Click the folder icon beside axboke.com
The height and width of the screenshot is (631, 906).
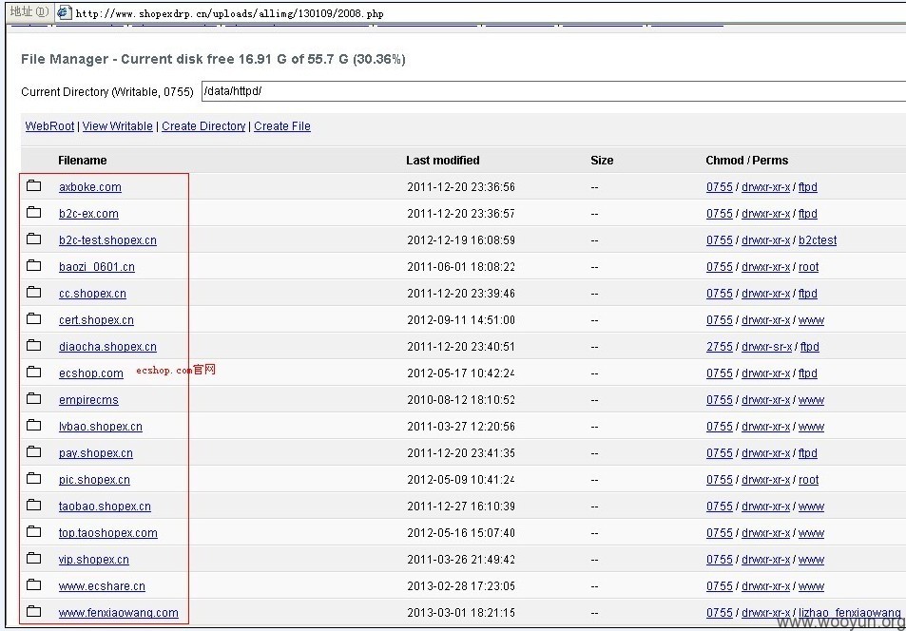coord(34,185)
